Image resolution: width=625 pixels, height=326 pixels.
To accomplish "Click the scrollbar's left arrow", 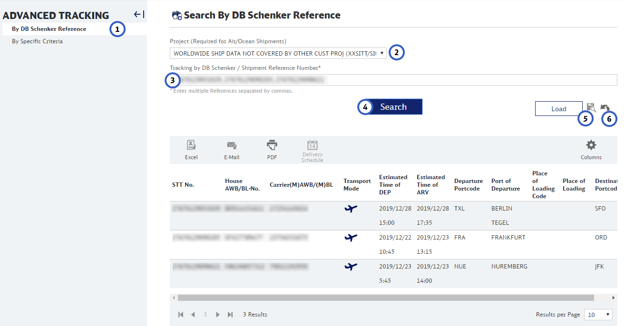I will coord(174,297).
